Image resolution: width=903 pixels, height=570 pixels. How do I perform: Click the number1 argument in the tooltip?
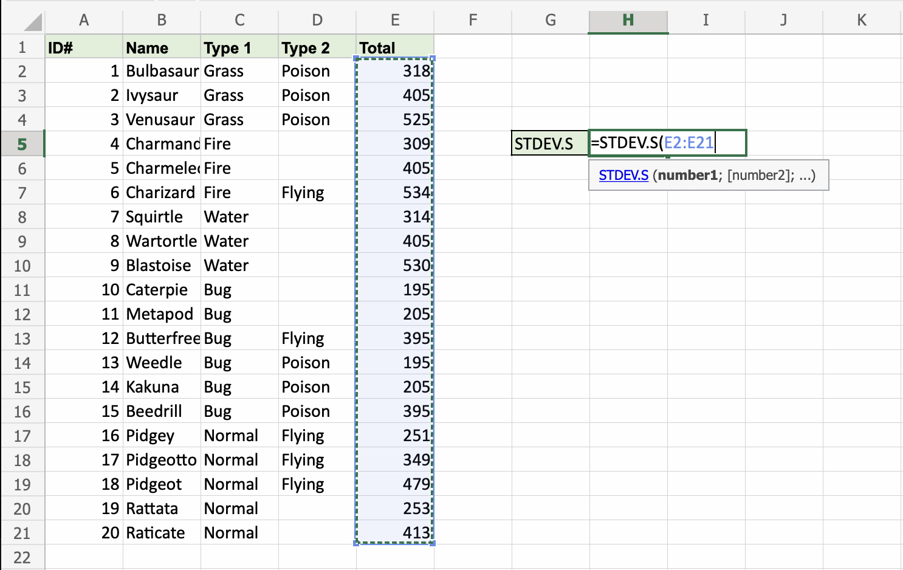click(687, 176)
